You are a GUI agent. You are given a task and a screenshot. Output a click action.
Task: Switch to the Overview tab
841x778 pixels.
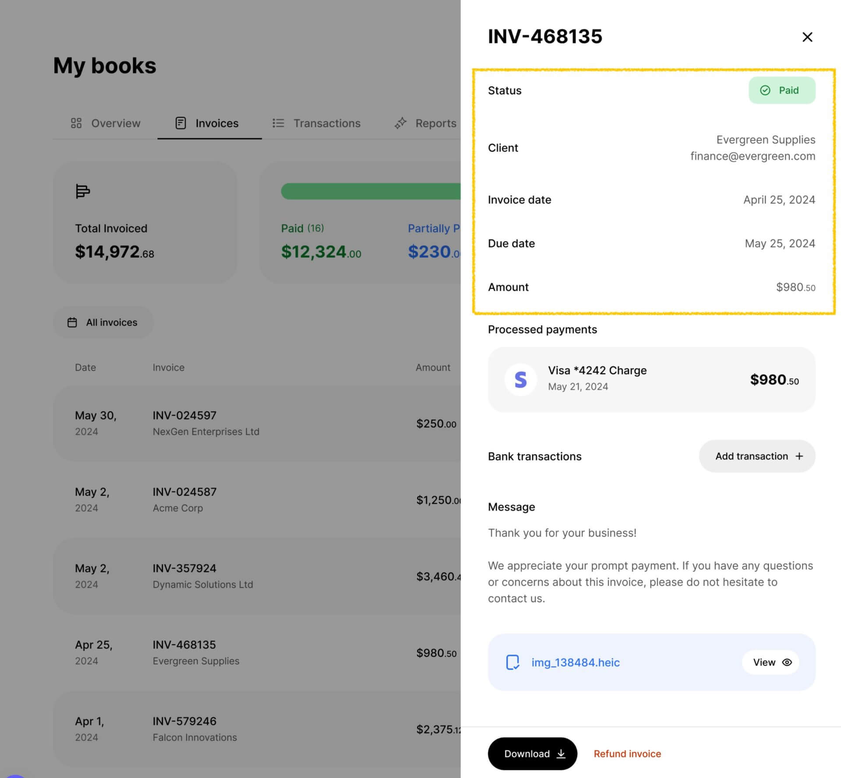click(x=106, y=123)
